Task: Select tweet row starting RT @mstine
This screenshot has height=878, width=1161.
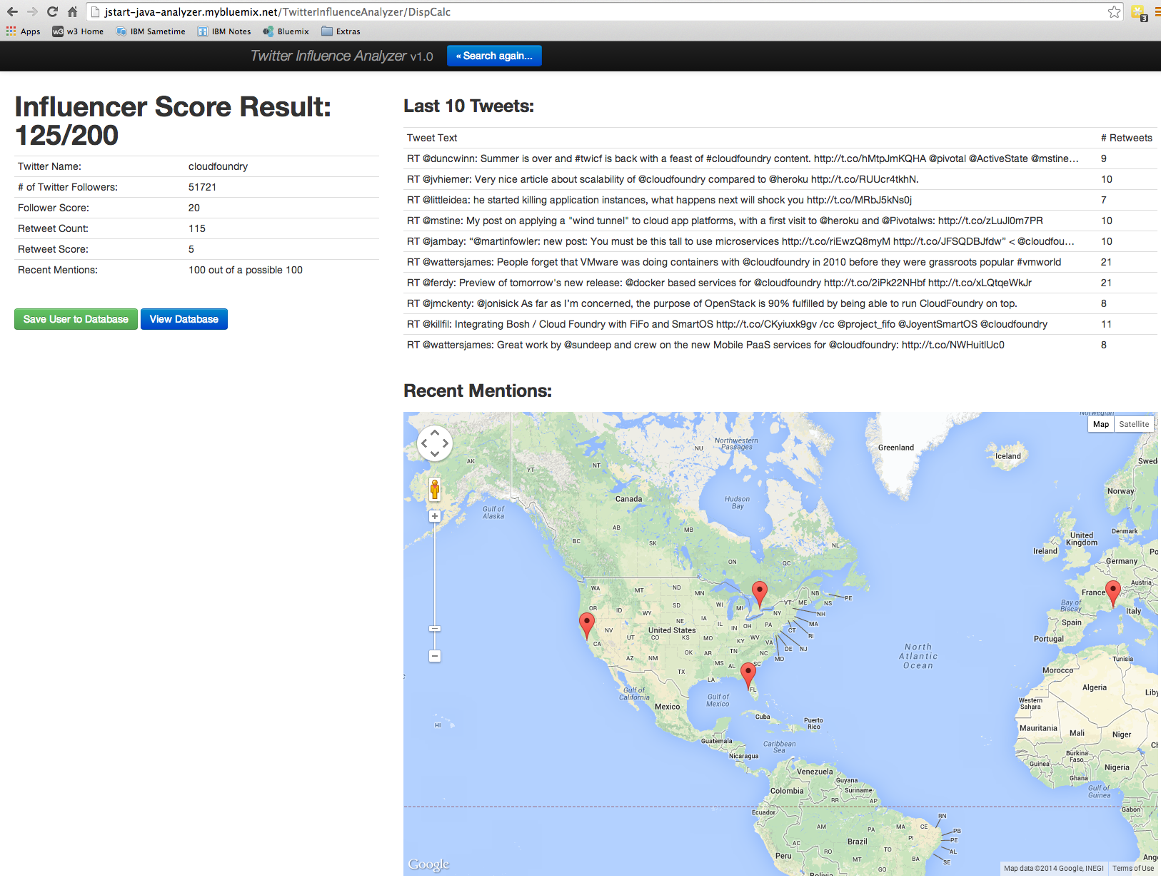Action: [780, 221]
